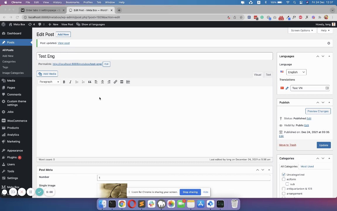The width and height of the screenshot is (337, 211).
Task: Open Appearance in the admin sidebar
Action: coord(16,151)
